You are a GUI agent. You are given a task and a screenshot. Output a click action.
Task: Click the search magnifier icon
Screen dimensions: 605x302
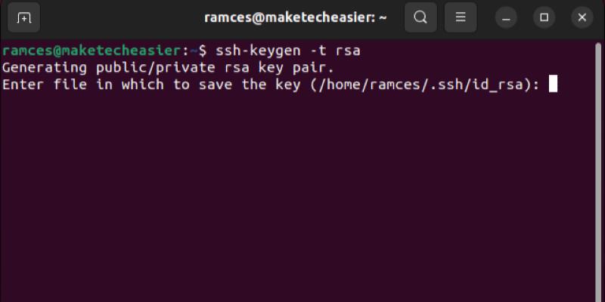pyautogui.click(x=421, y=17)
